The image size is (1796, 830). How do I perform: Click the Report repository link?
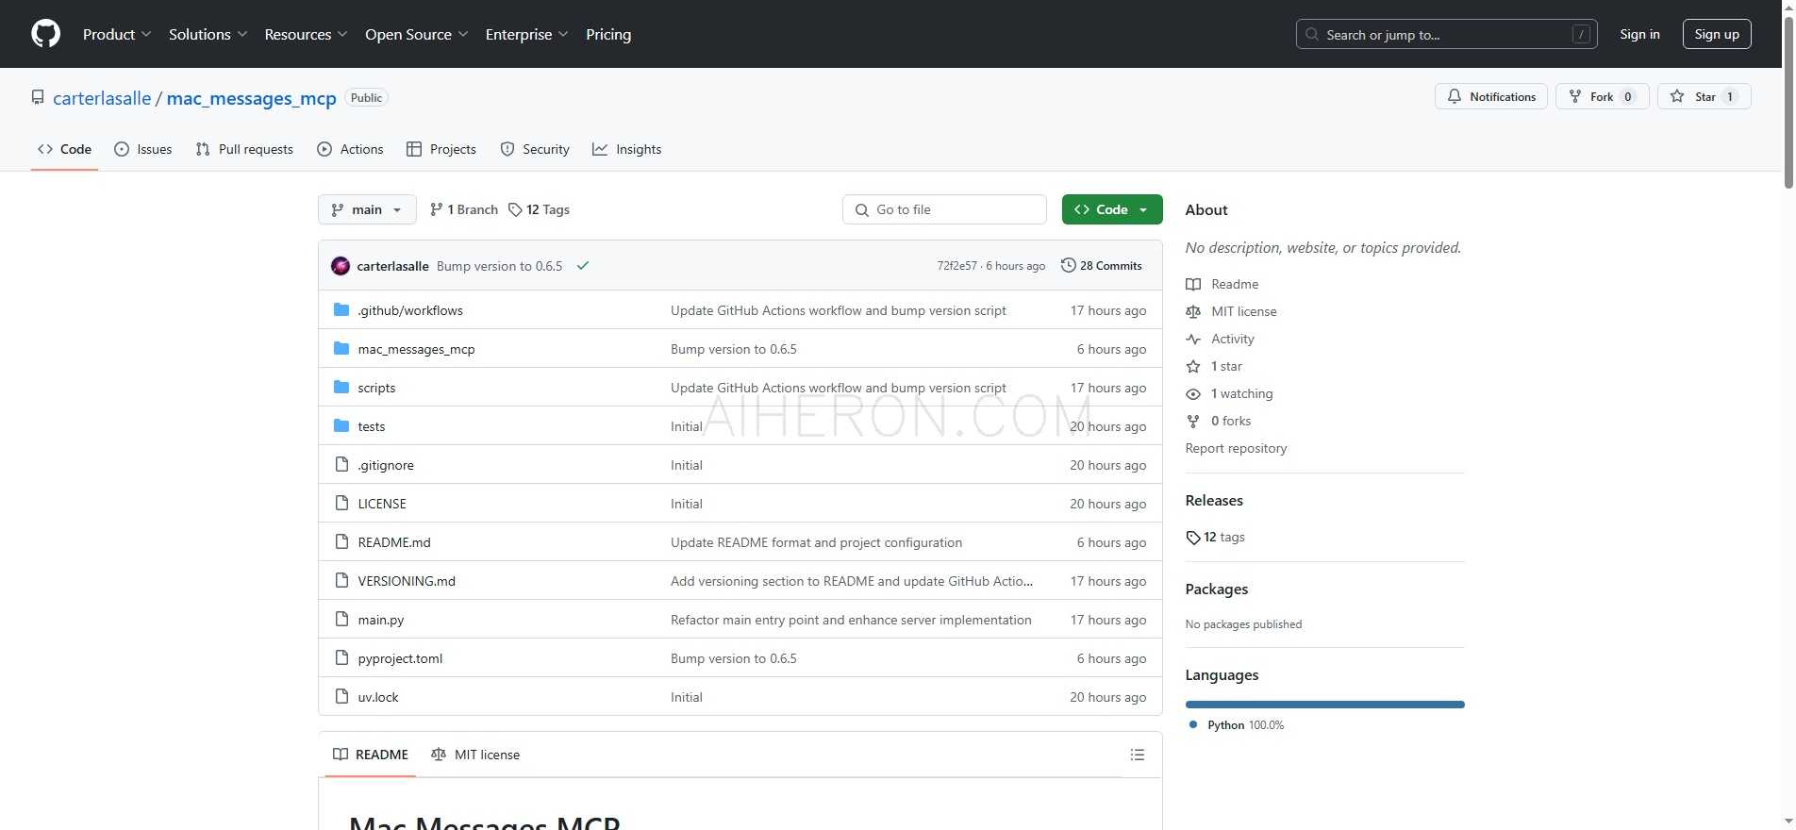pyautogui.click(x=1236, y=448)
